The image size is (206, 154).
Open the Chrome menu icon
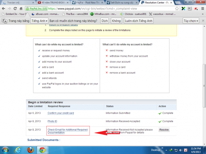pos(203,9)
